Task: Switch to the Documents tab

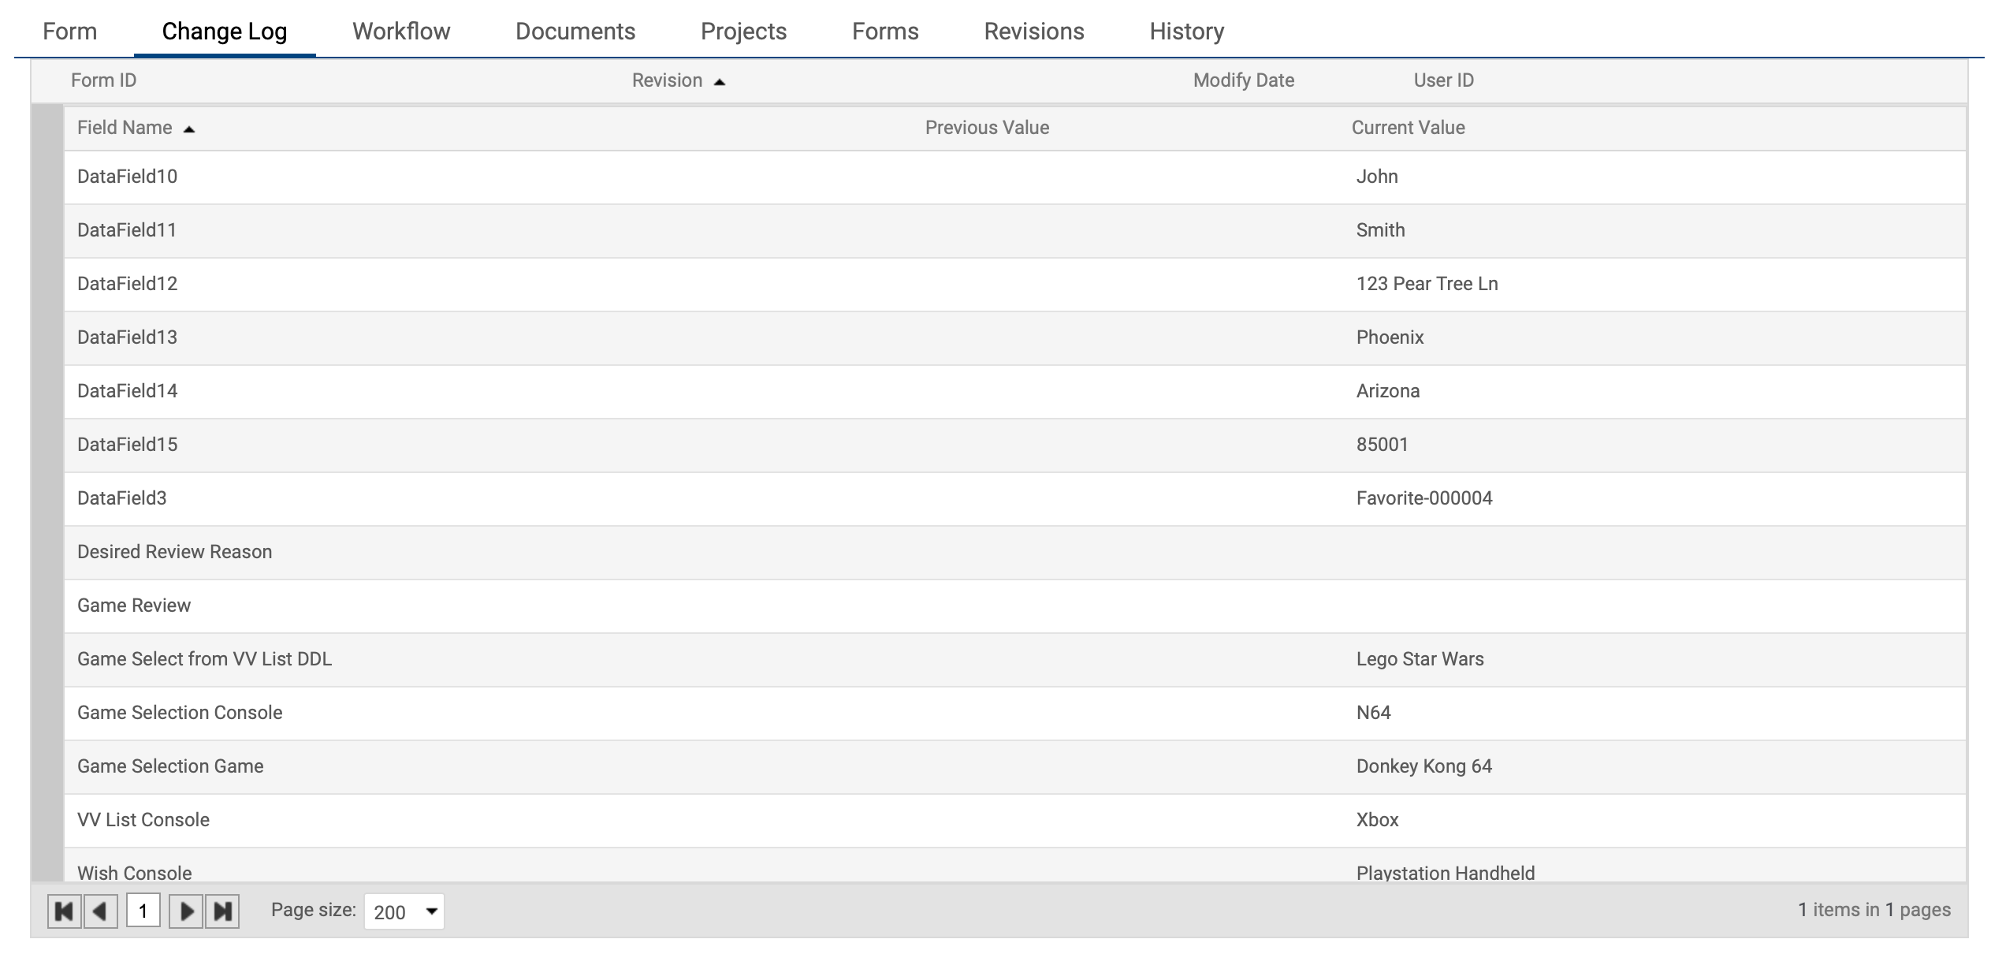Action: point(575,32)
